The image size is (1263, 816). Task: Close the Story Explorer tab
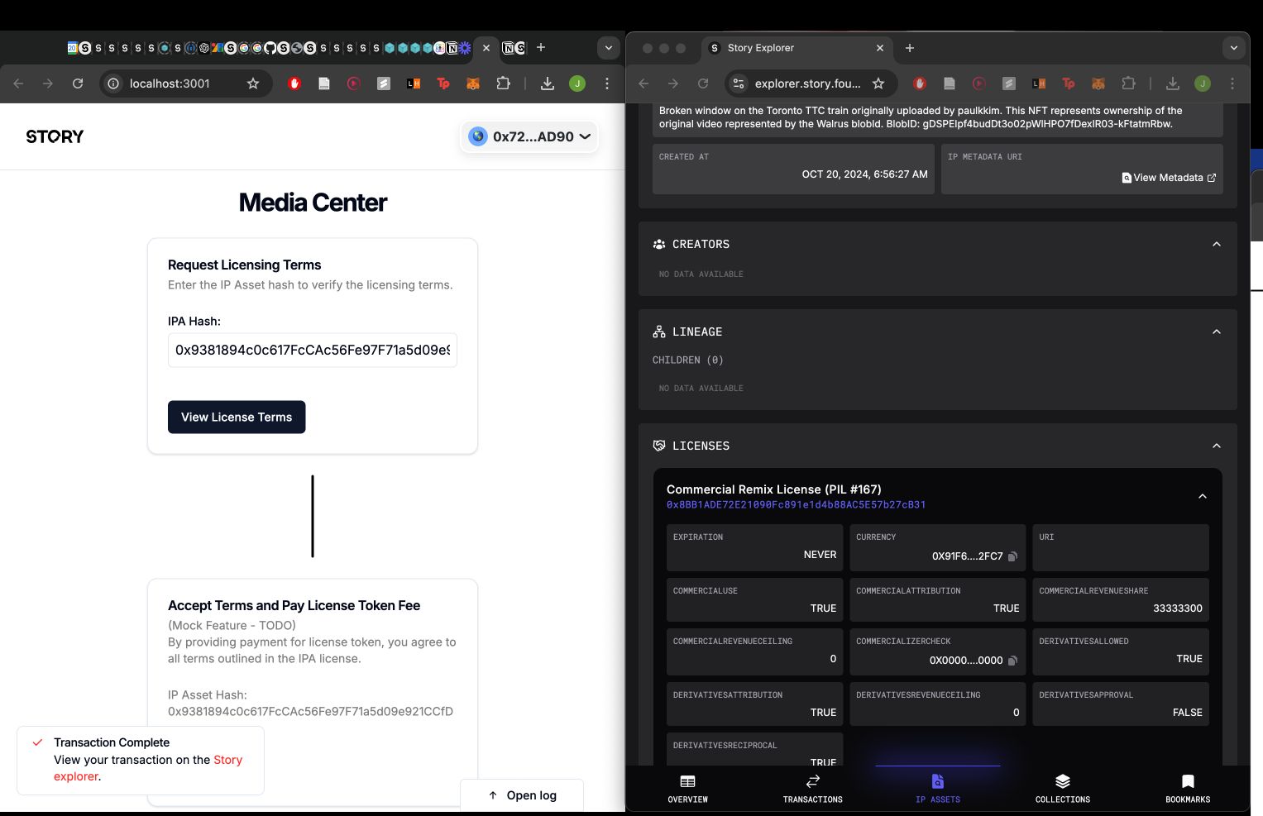[880, 48]
